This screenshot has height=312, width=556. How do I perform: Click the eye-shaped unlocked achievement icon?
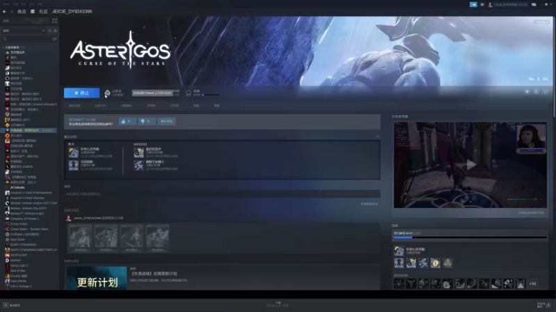click(436, 263)
